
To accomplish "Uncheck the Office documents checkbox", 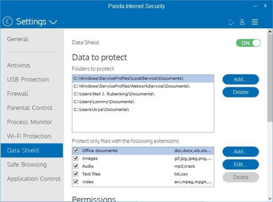I will 76,150.
